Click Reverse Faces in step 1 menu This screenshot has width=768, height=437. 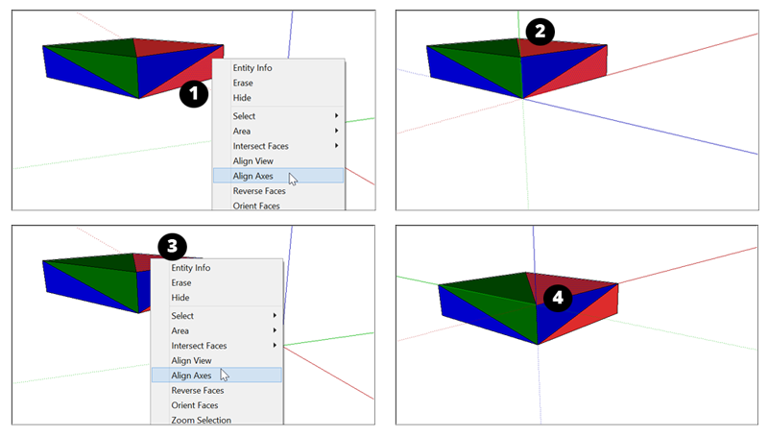[259, 191]
